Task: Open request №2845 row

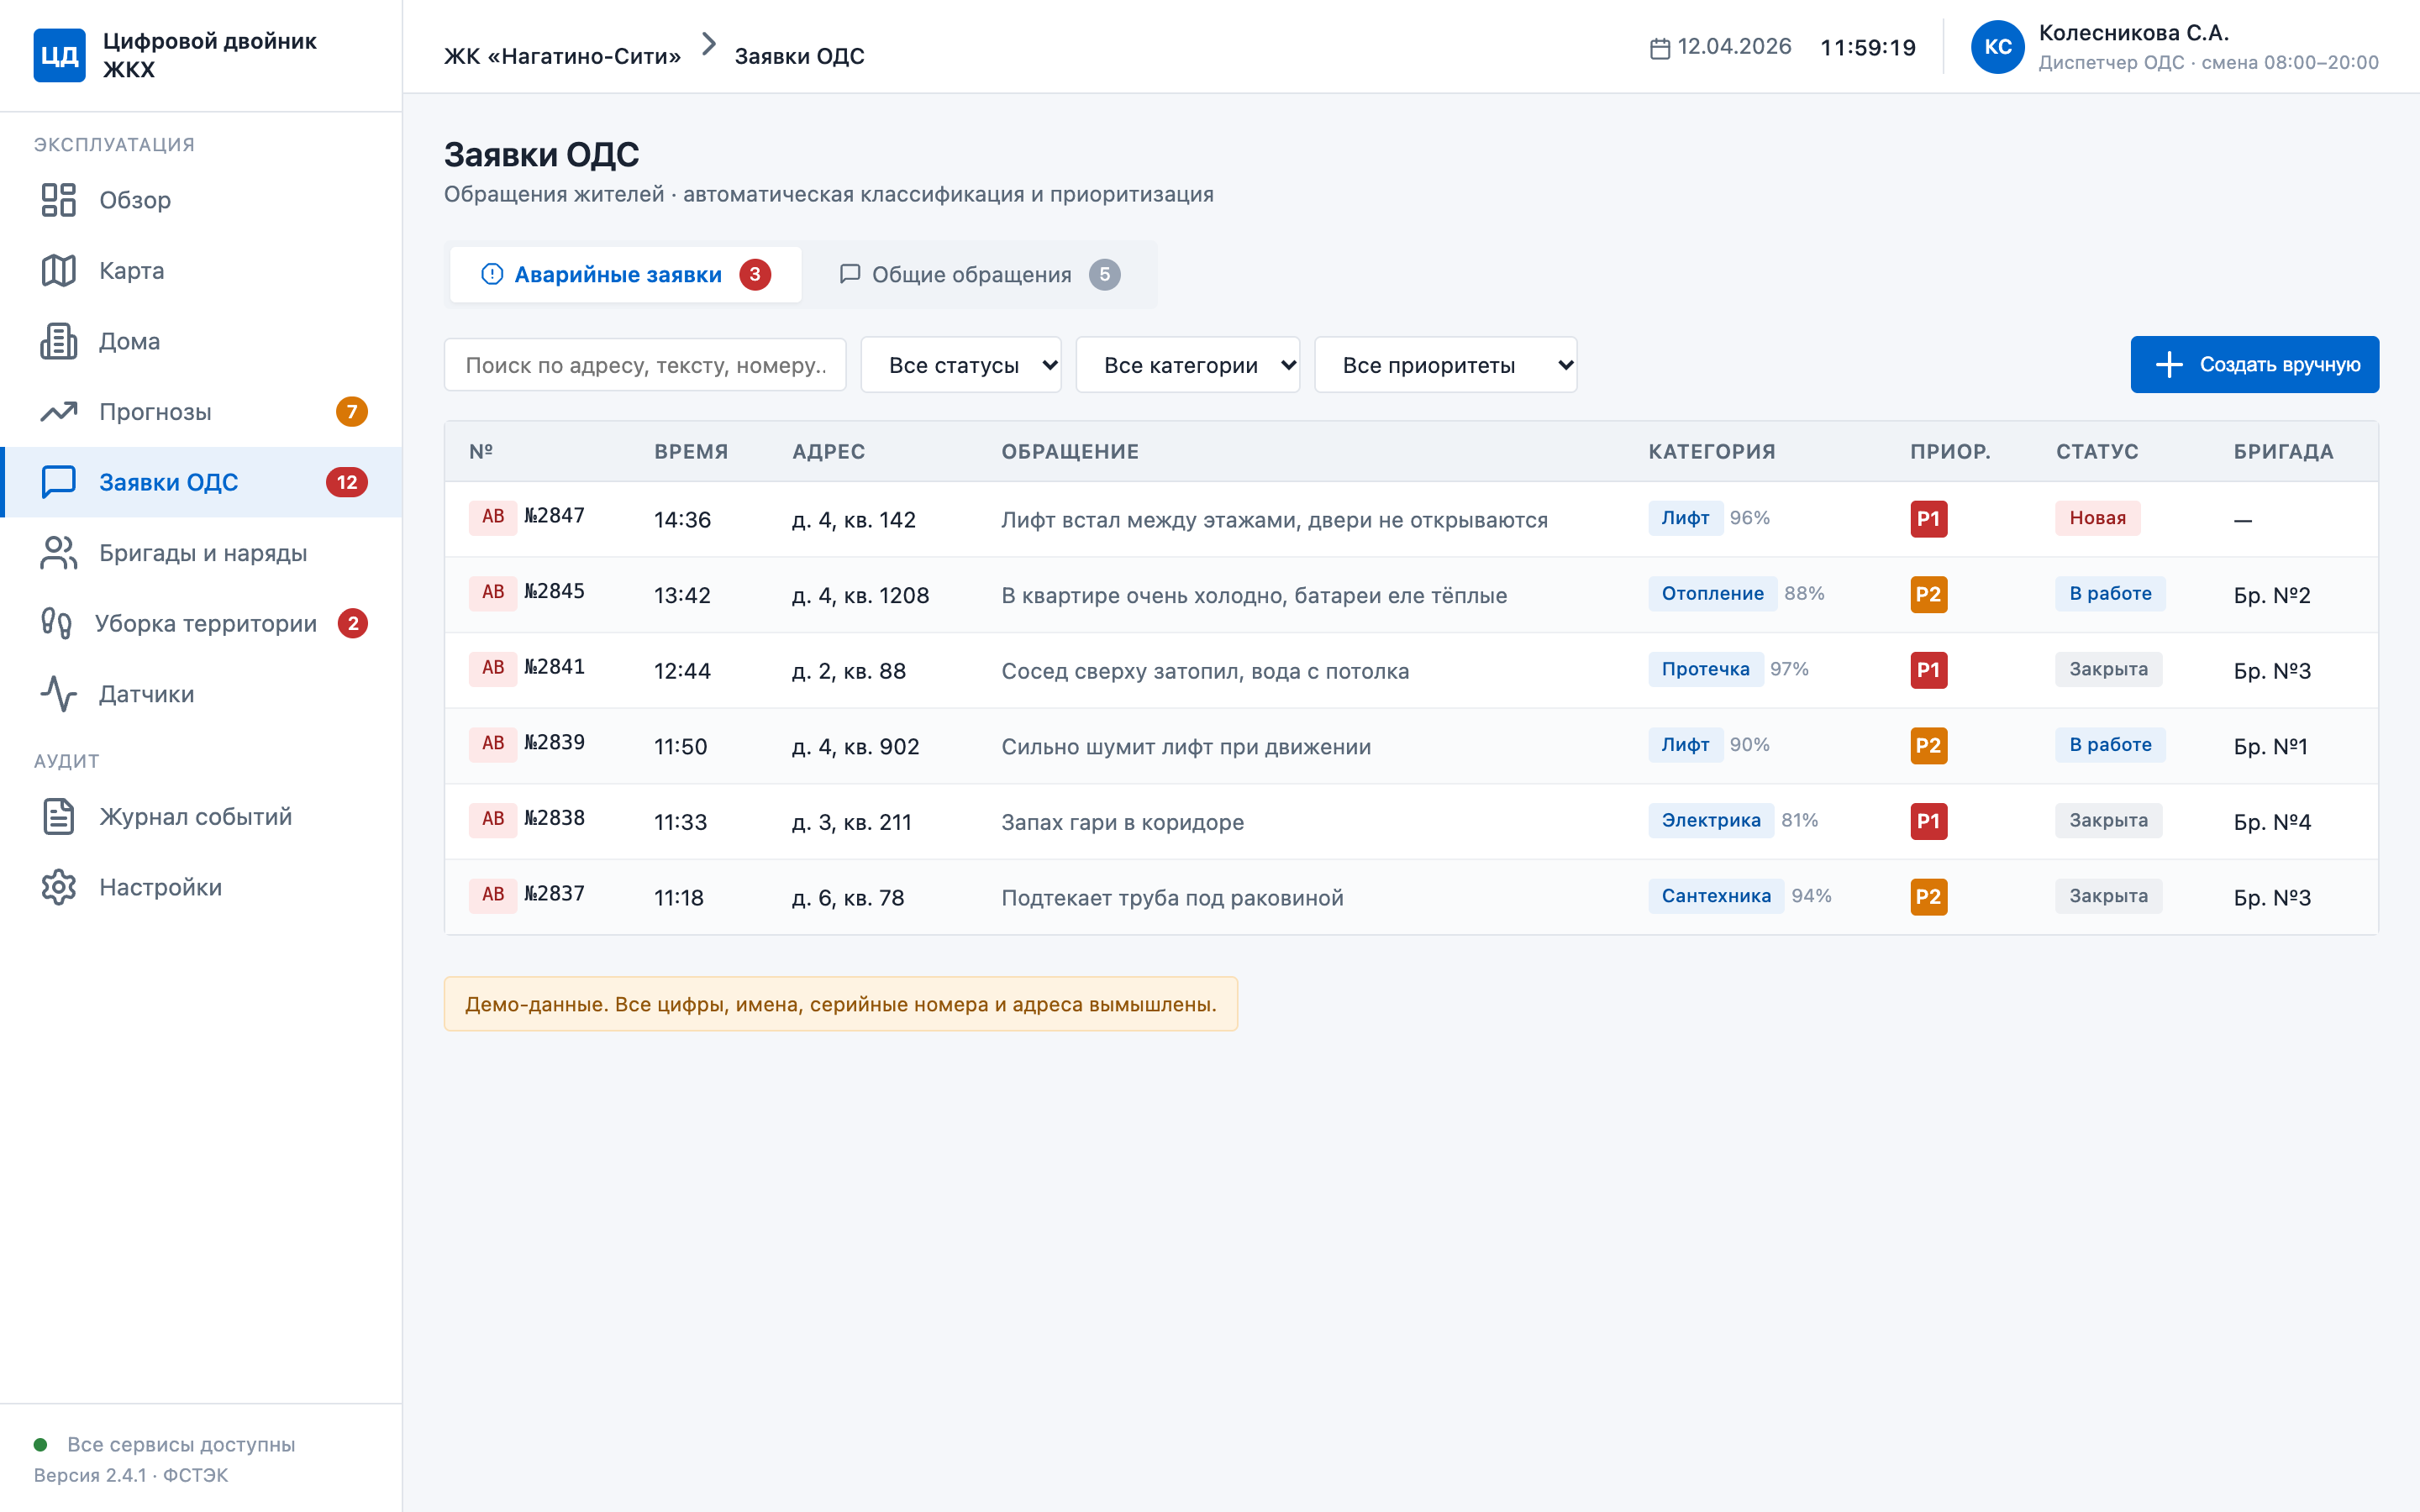Action: click(x=1411, y=595)
